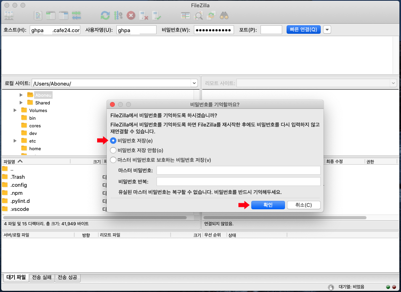Select the .vscode folder row

(54, 209)
